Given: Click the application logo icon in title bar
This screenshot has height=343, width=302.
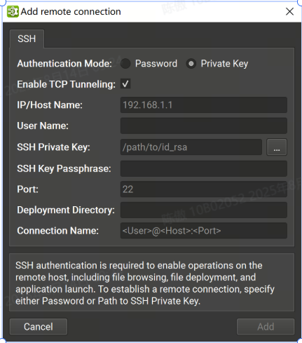Looking at the screenshot, I should tap(13, 12).
